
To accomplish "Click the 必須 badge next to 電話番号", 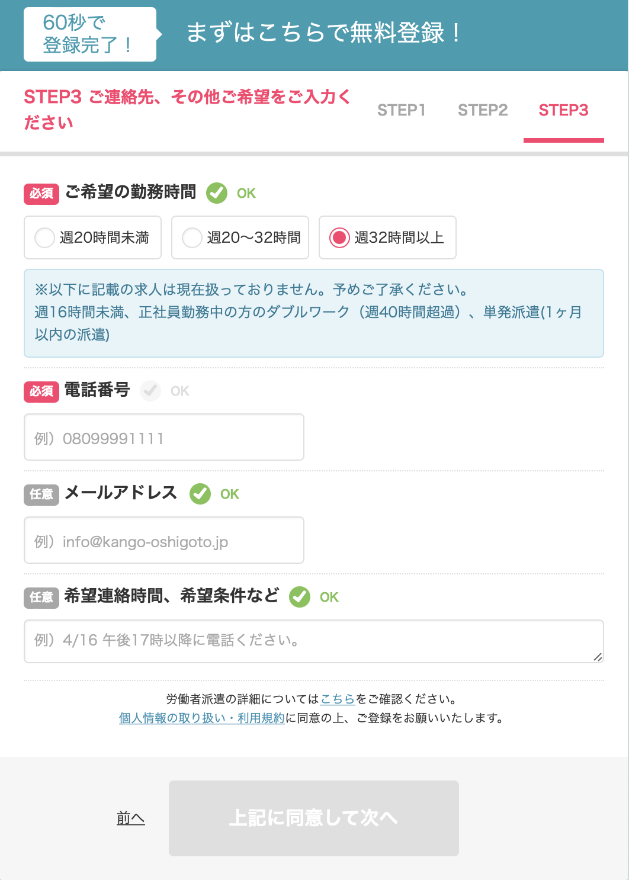I will 41,391.
